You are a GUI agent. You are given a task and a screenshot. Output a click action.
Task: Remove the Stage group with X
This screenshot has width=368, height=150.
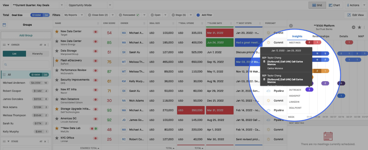pyautogui.click(x=45, y=141)
